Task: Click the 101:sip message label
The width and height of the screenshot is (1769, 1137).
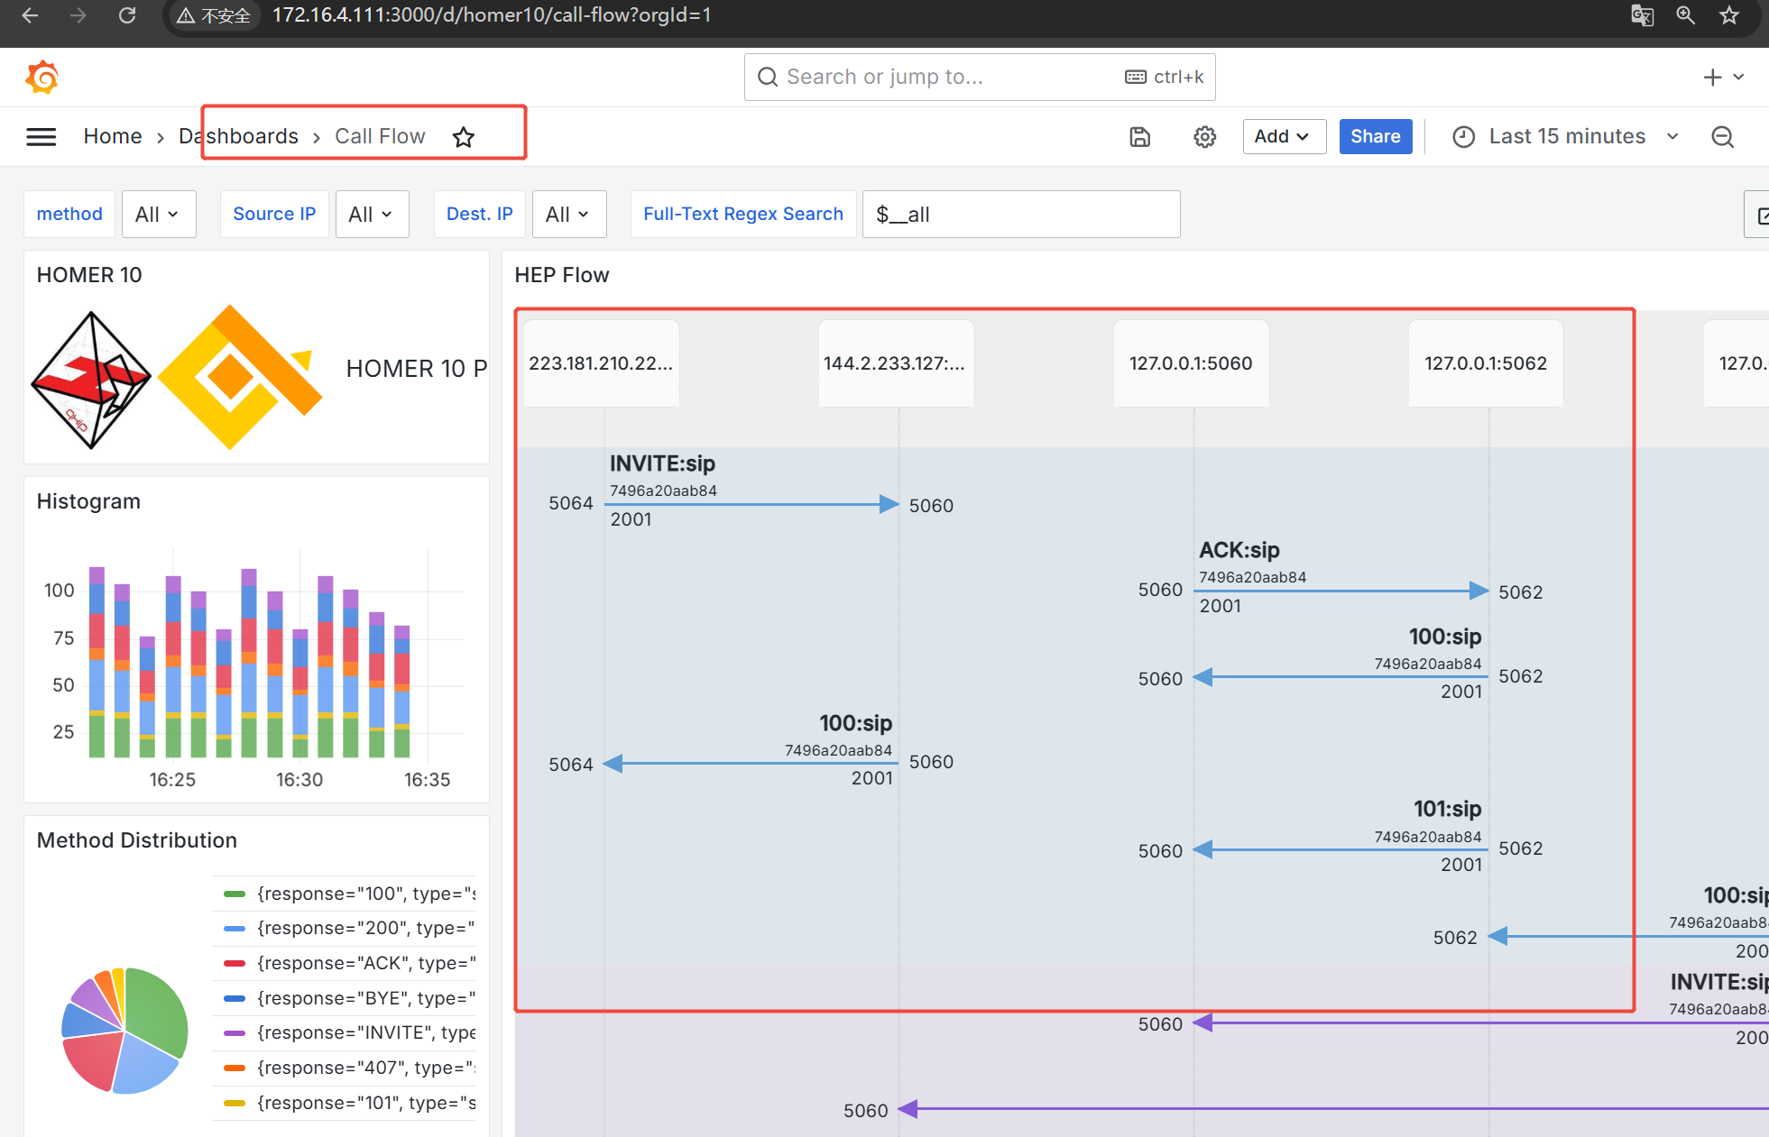Action: tap(1447, 809)
